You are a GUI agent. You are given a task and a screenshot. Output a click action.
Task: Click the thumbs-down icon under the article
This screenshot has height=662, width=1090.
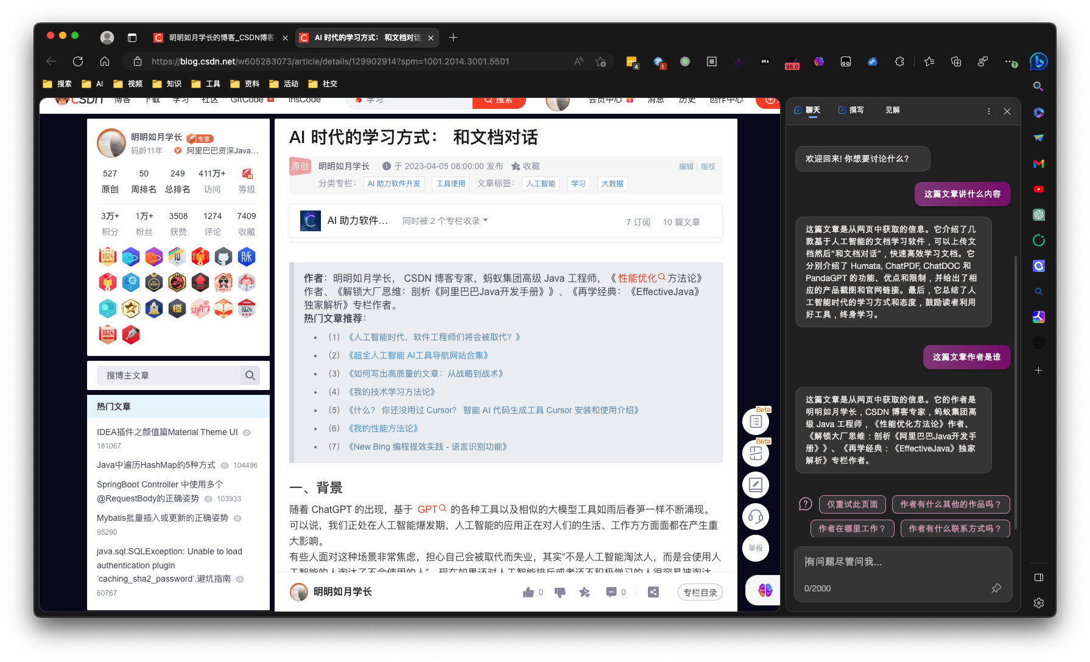(x=560, y=592)
